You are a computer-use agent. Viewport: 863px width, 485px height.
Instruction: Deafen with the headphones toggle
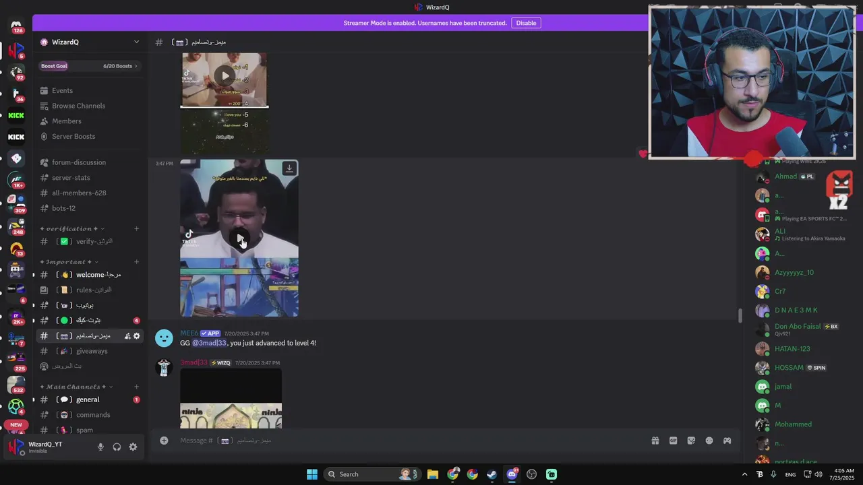117,447
